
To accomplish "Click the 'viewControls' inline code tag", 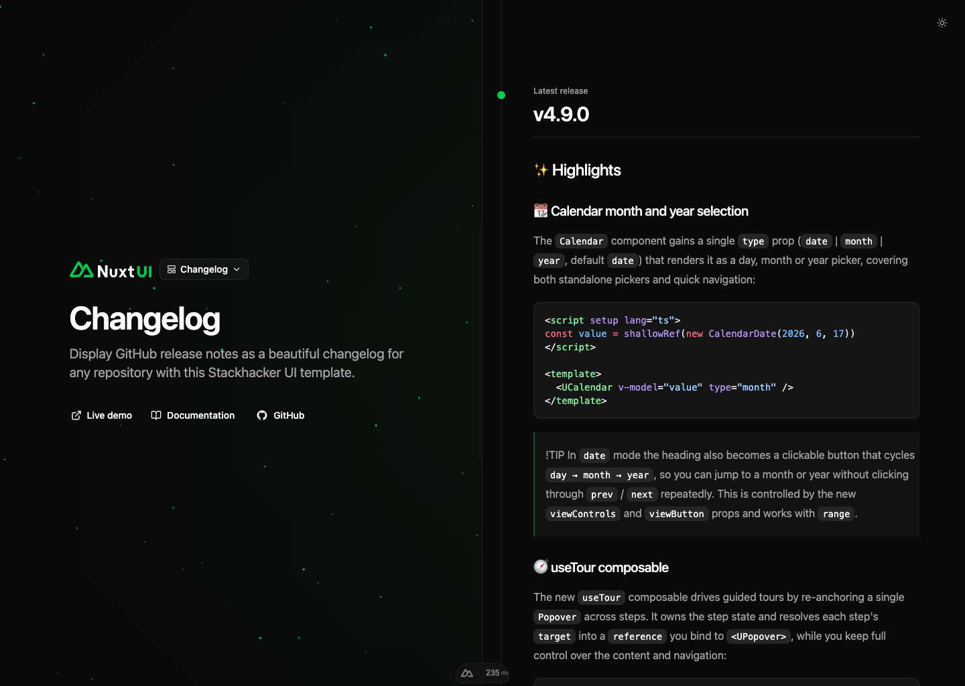I will click(x=583, y=514).
